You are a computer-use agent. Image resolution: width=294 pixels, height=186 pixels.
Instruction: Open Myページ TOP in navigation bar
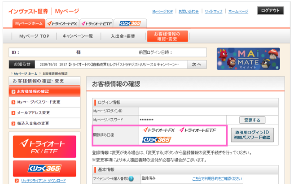(34, 36)
